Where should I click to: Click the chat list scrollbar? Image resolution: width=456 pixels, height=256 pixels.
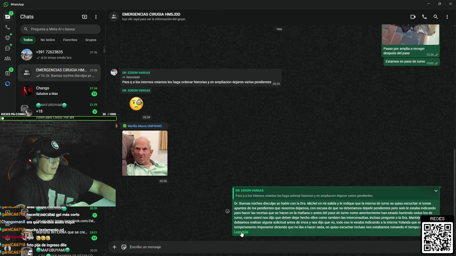pos(104,50)
